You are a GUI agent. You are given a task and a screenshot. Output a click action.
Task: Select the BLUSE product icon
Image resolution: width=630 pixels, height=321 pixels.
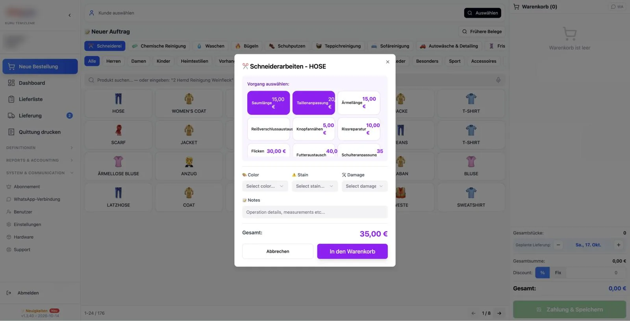tap(471, 161)
